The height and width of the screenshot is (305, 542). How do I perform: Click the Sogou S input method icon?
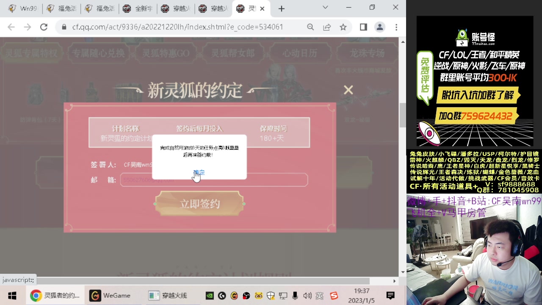click(x=334, y=296)
